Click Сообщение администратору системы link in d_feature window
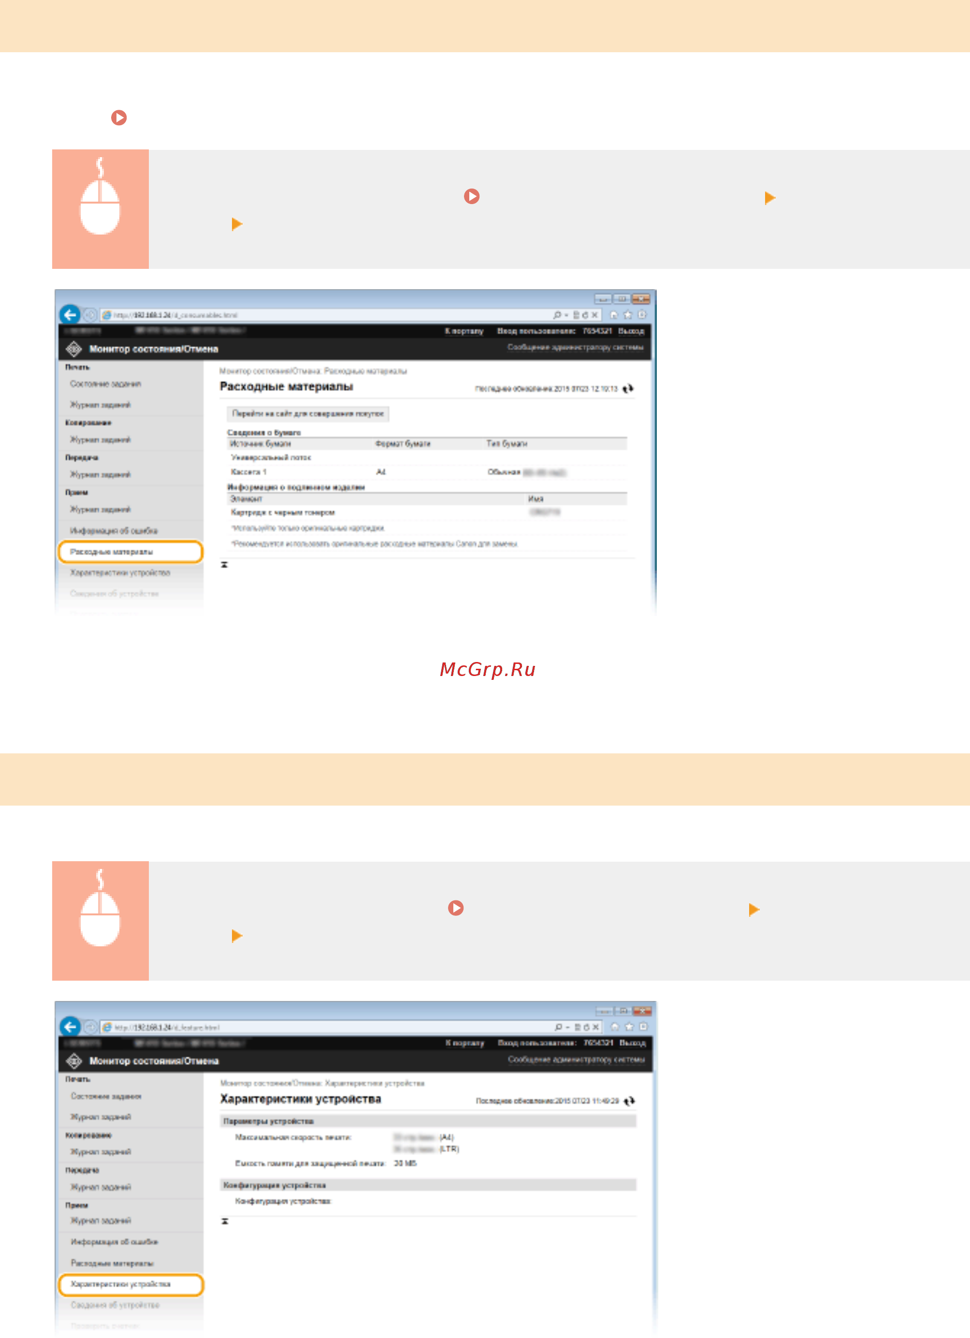 tap(576, 1059)
